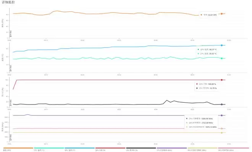Click the purple CPU clock frequency legend entry
This screenshot has height=152, width=252.
pyautogui.click(x=171, y=150)
